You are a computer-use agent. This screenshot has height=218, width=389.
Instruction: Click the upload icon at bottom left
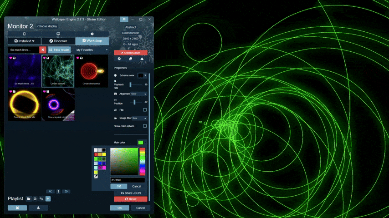pyautogui.click(x=38, y=208)
